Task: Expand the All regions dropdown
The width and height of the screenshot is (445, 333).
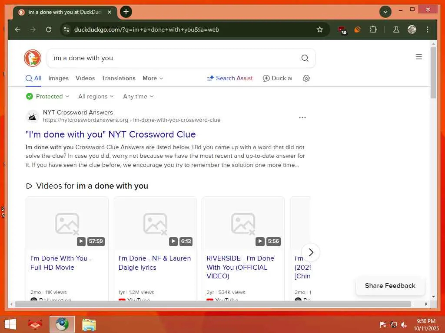Action: (96, 96)
